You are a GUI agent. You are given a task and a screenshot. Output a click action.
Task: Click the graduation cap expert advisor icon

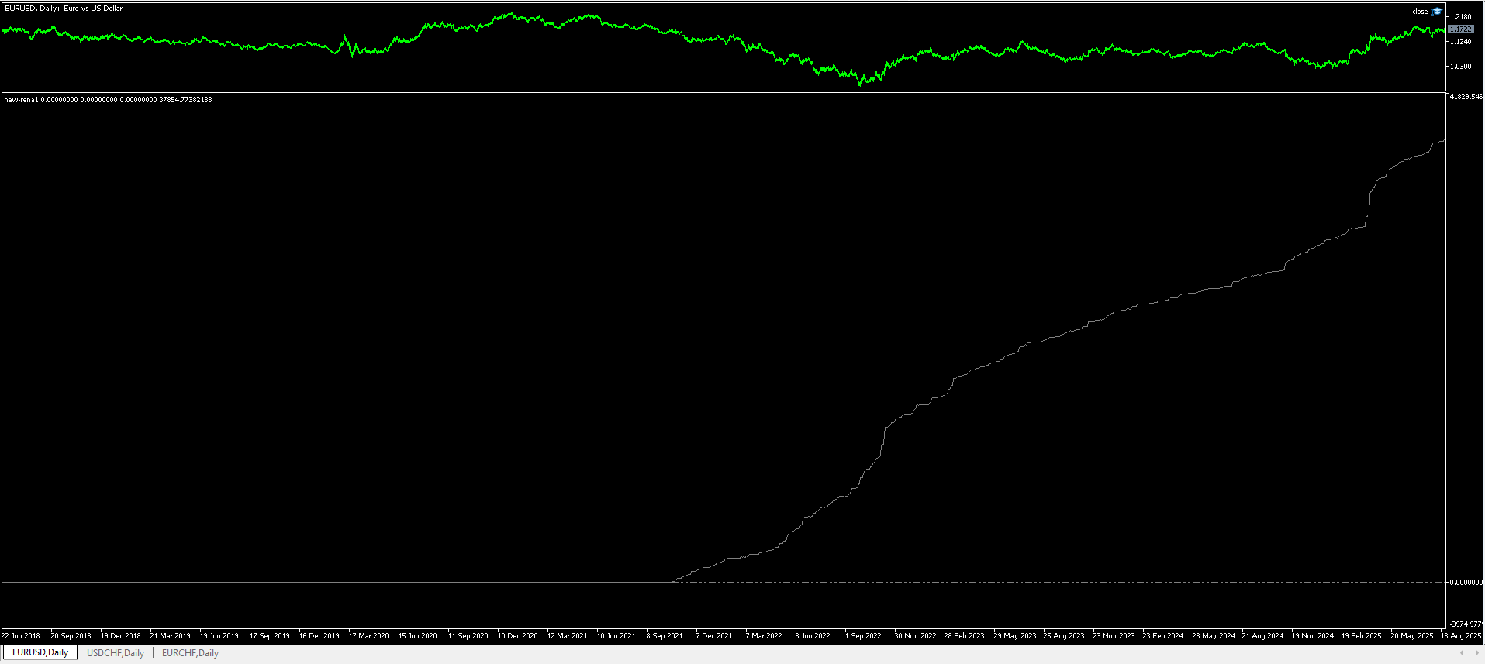[x=1437, y=11]
